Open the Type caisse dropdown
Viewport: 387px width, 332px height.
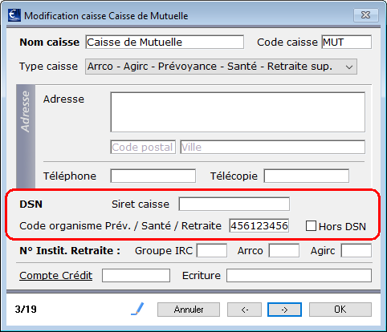[x=221, y=67]
